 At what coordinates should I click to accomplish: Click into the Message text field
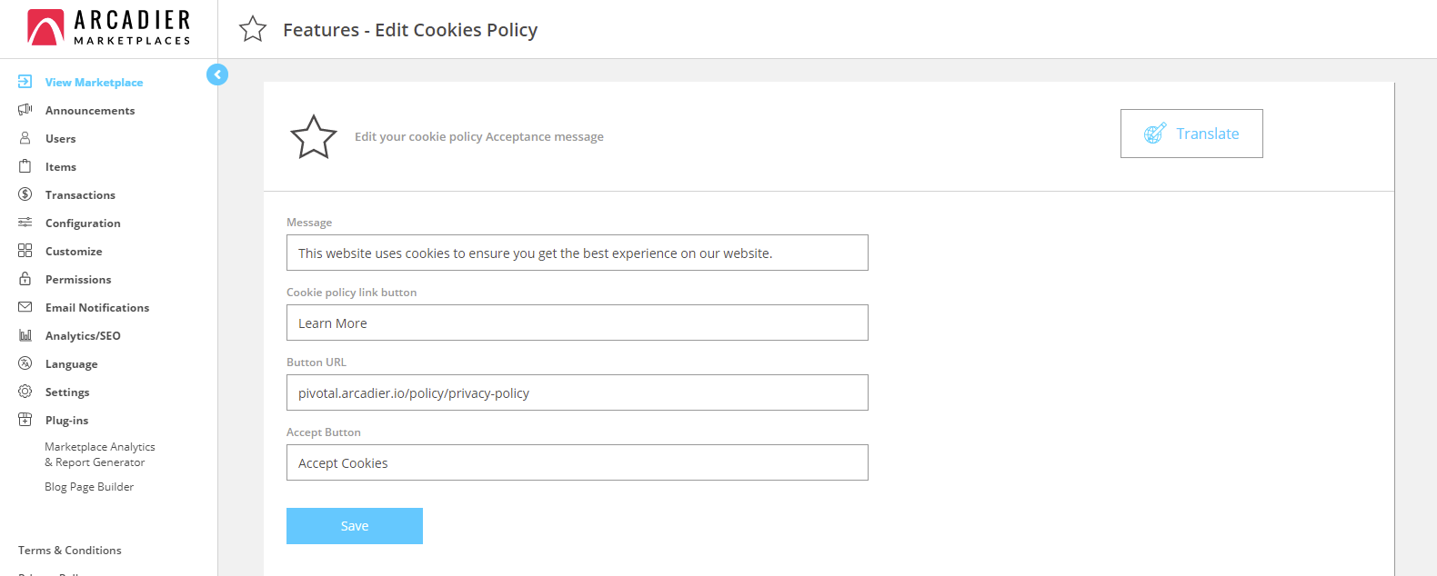[578, 253]
